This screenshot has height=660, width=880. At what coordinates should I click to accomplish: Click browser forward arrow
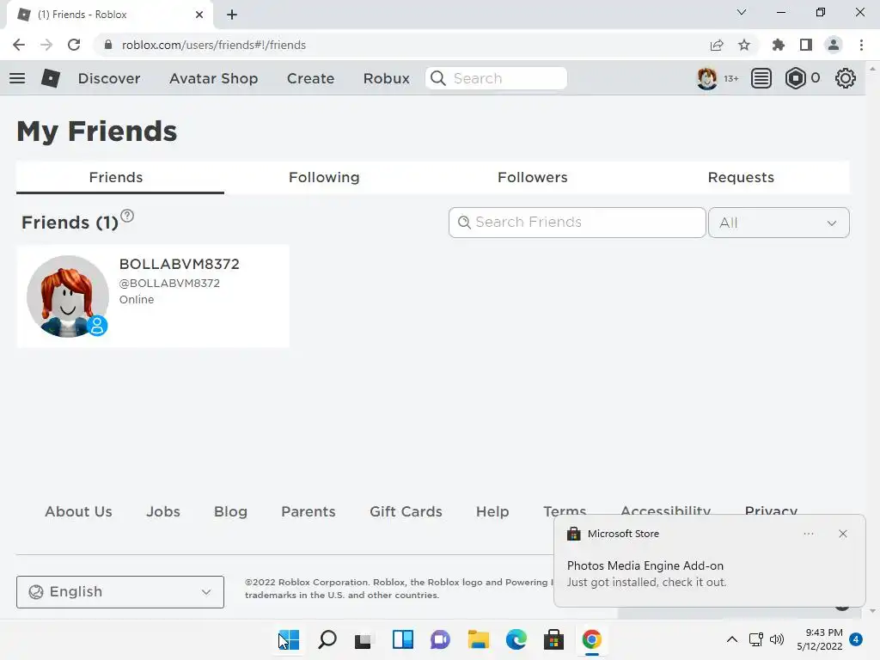(x=46, y=45)
